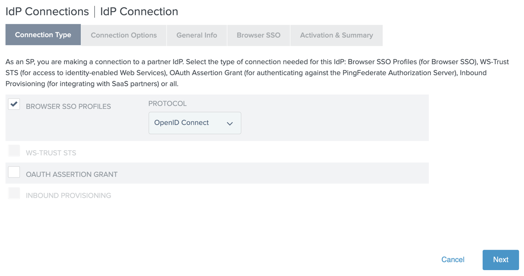Click the Browser SSO Profiles label
Screen dimensions: 524x276
pos(68,107)
